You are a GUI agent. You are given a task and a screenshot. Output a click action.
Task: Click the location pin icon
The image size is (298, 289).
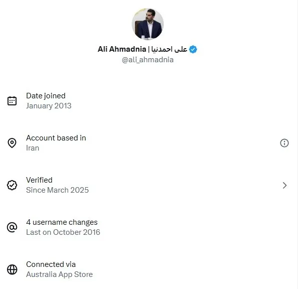12,143
